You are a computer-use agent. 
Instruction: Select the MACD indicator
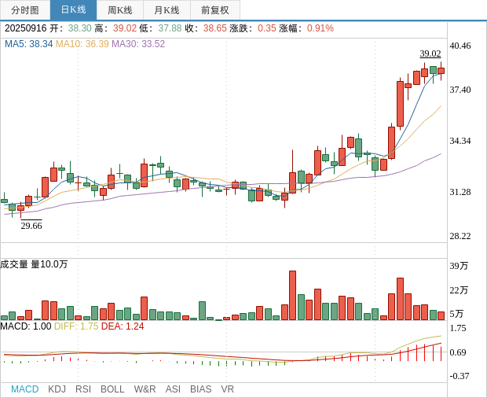pyautogui.click(x=25, y=389)
